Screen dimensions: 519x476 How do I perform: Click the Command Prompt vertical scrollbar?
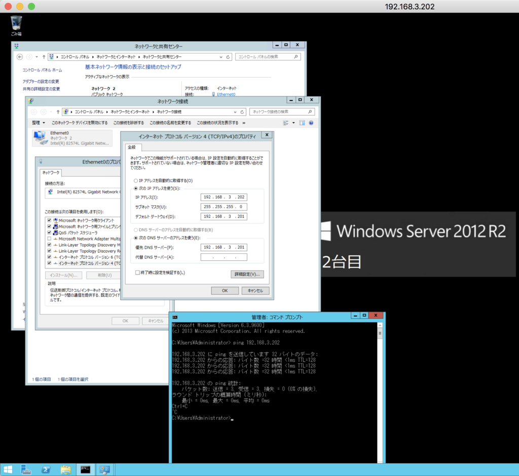(380, 392)
